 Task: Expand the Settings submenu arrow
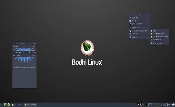pyautogui.click(x=149, y=34)
